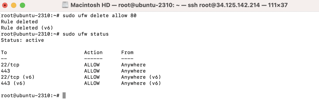Click the '22/tcp (v6)' rule entry
The image size is (319, 102).
coord(18,77)
